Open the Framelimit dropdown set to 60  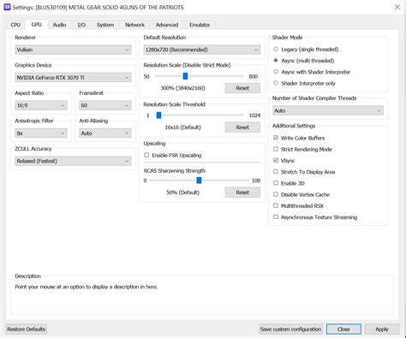(105, 105)
